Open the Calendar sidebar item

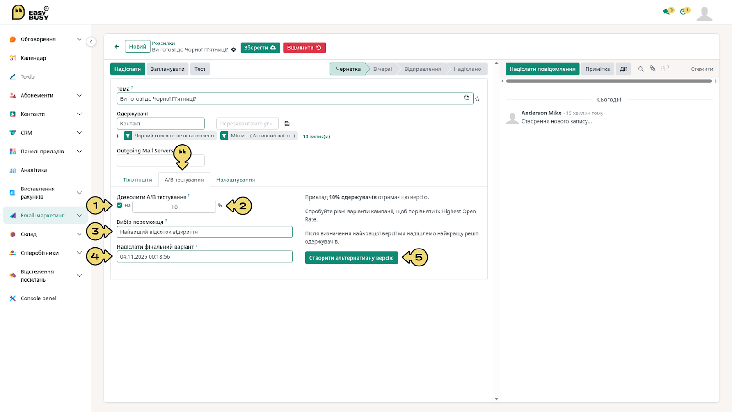coord(33,58)
